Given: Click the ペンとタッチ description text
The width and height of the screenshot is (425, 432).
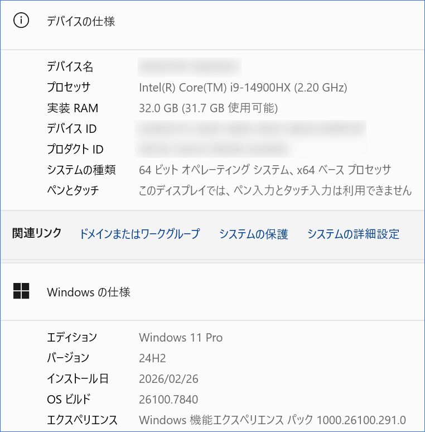Looking at the screenshot, I should [275, 191].
